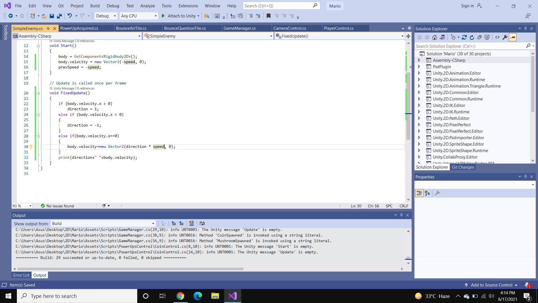This screenshot has height=303, width=538.
Task: Click the lightbulb quick actions on line 30
Action: tap(31, 147)
